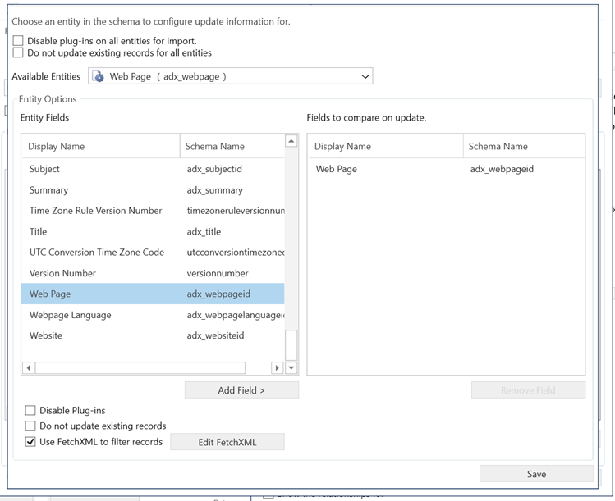Open the Available Entities dropdown
This screenshot has width=615, height=501.
click(x=365, y=76)
